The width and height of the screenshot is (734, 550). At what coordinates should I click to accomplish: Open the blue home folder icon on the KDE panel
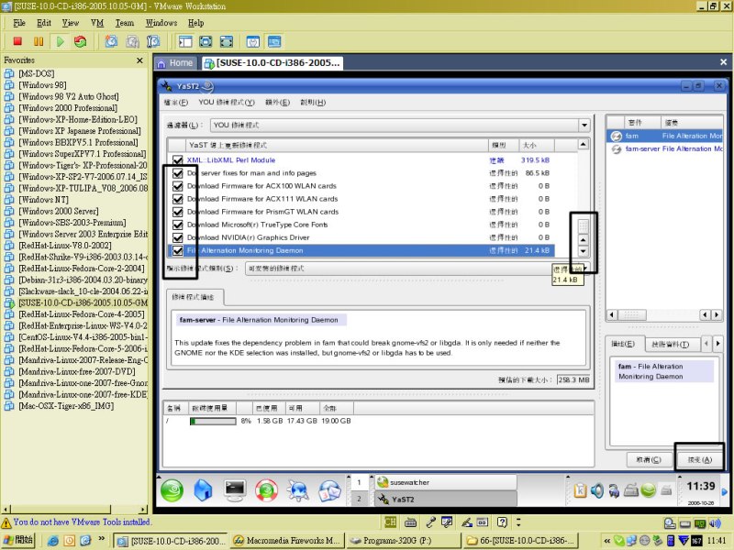coord(203,490)
